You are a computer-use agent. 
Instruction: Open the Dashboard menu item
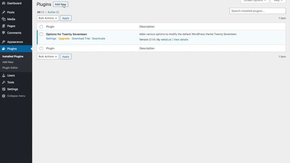(x=14, y=3)
